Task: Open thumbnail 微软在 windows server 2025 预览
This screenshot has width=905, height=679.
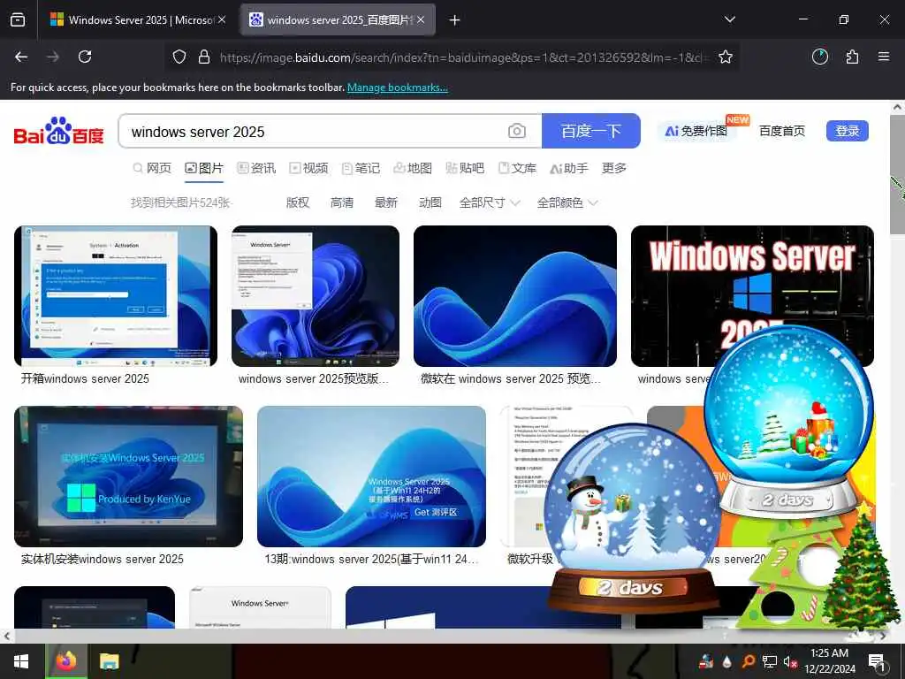Action: click(515, 296)
